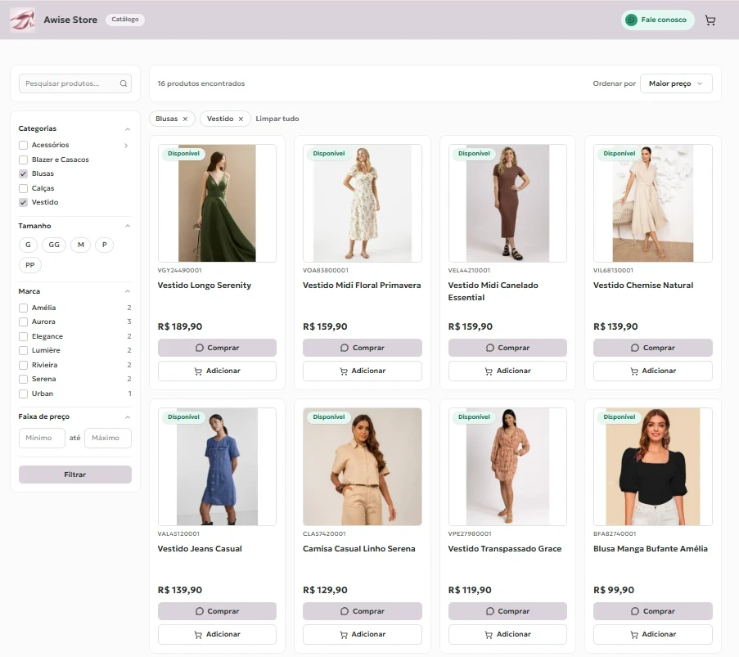This screenshot has height=657, width=739.
Task: Collapse the Faixa de preço section
Action: tap(127, 417)
